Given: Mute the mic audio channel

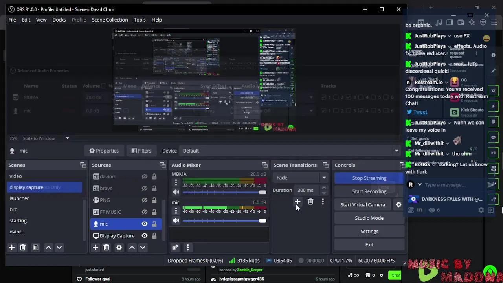Looking at the screenshot, I should tap(176, 221).
